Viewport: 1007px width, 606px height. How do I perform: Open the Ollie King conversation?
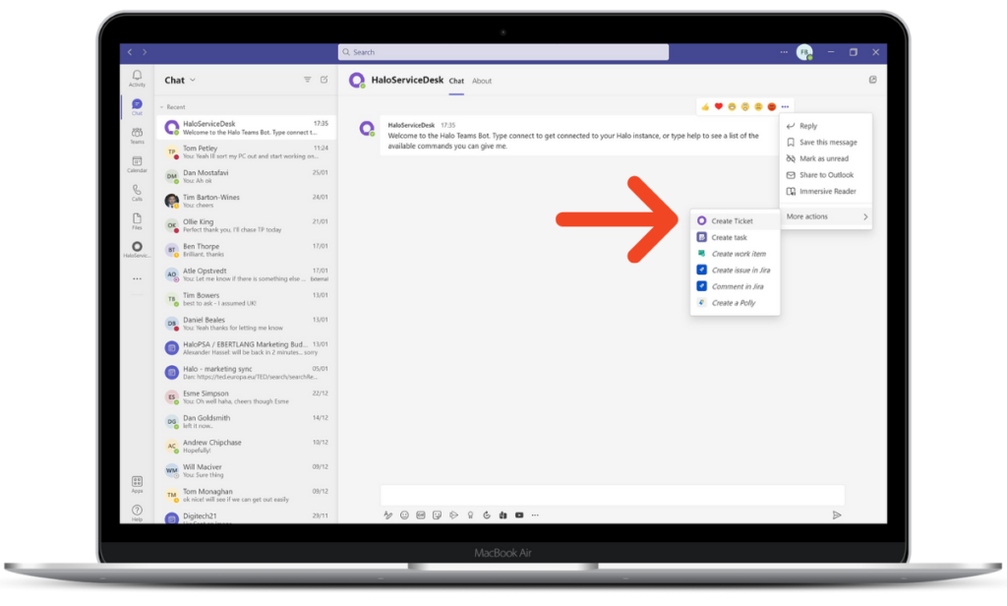click(246, 225)
